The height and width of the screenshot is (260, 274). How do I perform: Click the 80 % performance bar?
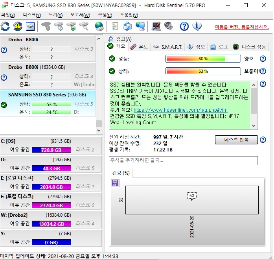point(203,59)
